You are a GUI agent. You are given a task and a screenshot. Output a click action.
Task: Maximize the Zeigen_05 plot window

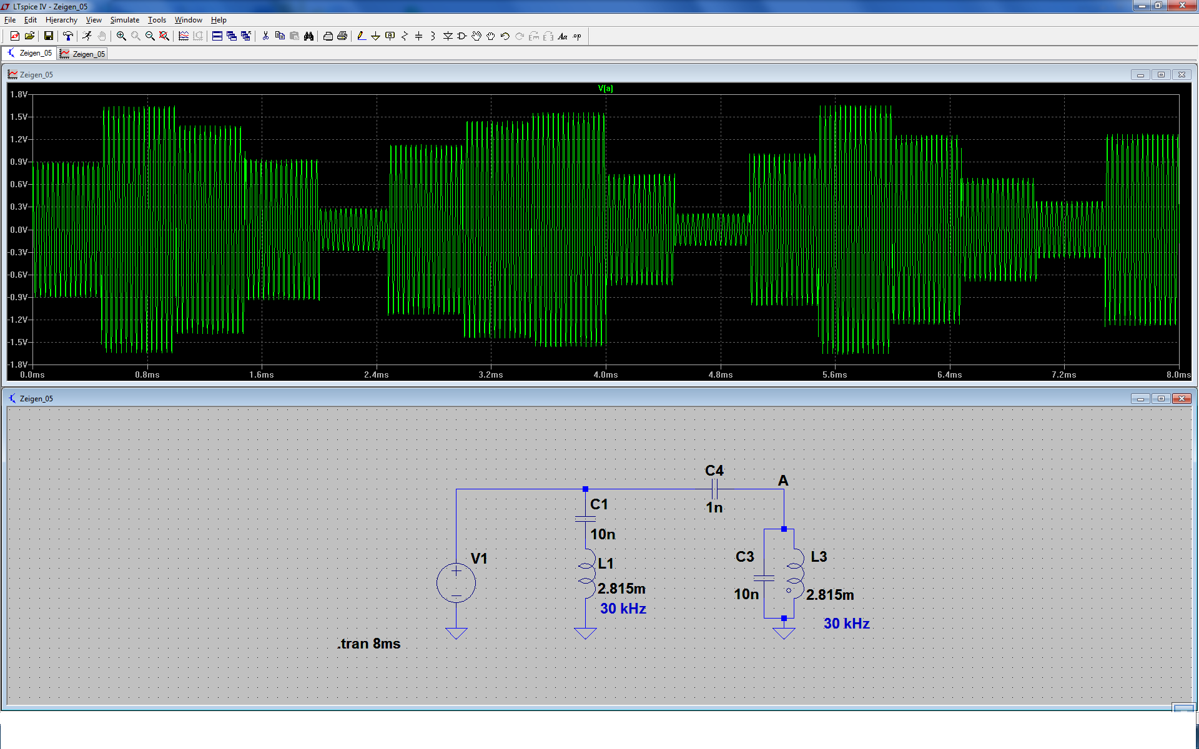1161,74
